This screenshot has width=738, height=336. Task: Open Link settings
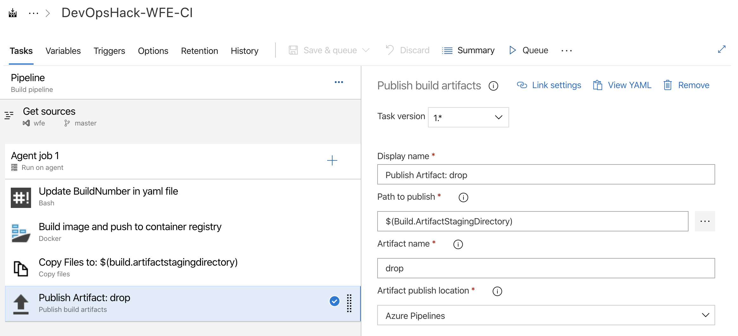coord(549,85)
